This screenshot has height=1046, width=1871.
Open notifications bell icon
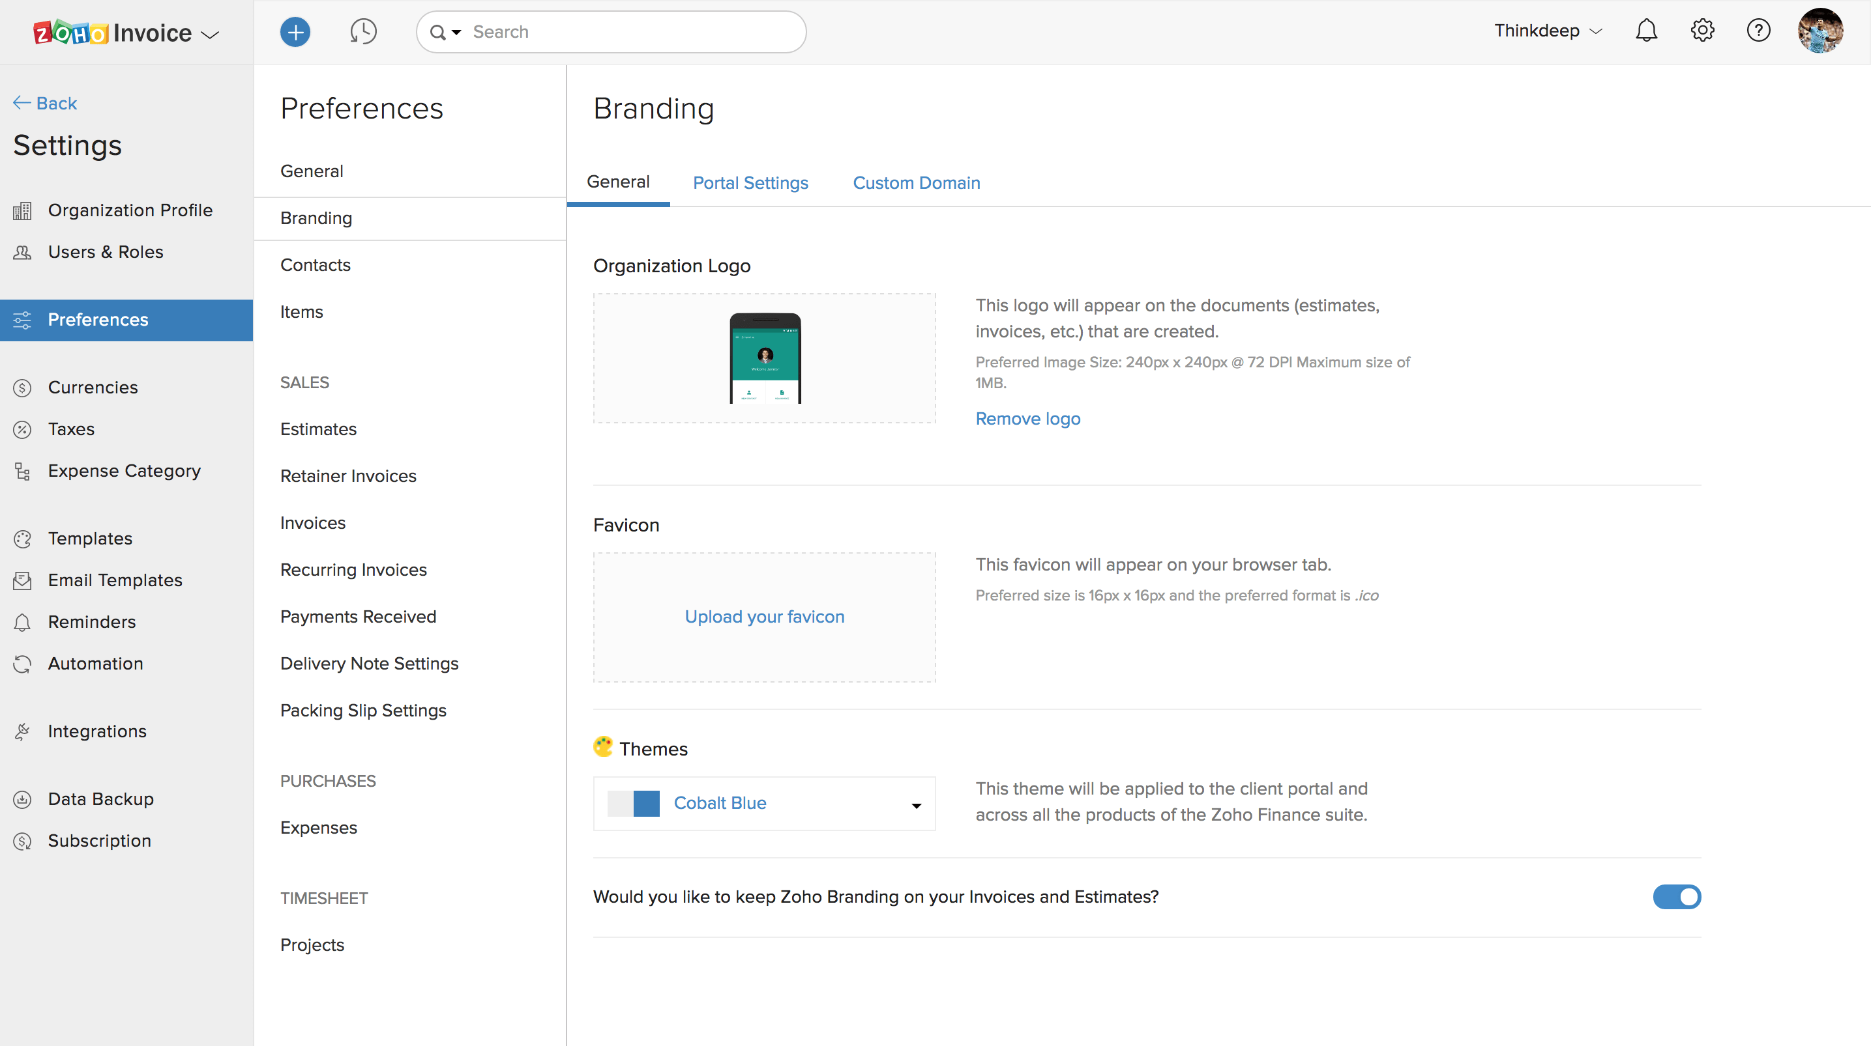click(x=1646, y=31)
